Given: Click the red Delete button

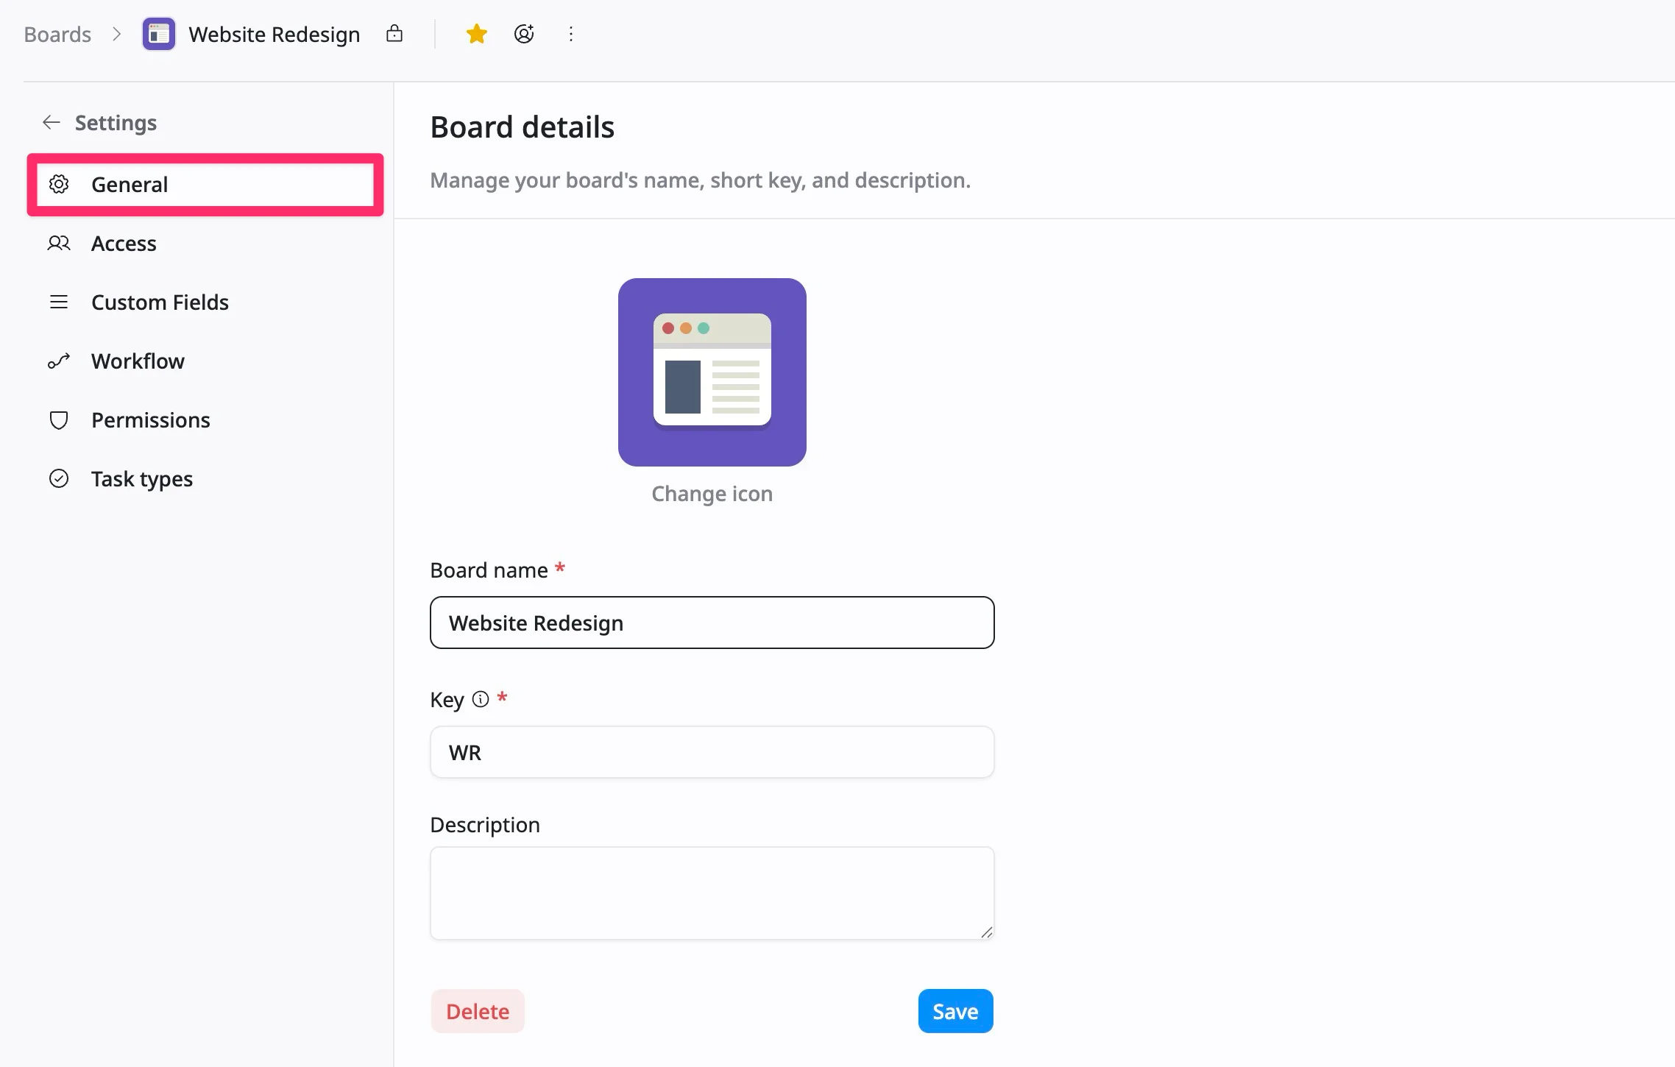Looking at the screenshot, I should click(478, 1011).
